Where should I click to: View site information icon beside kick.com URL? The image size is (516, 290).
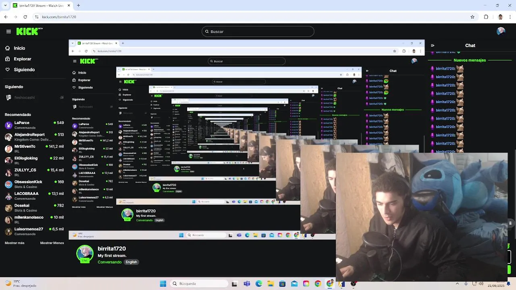coord(37,17)
